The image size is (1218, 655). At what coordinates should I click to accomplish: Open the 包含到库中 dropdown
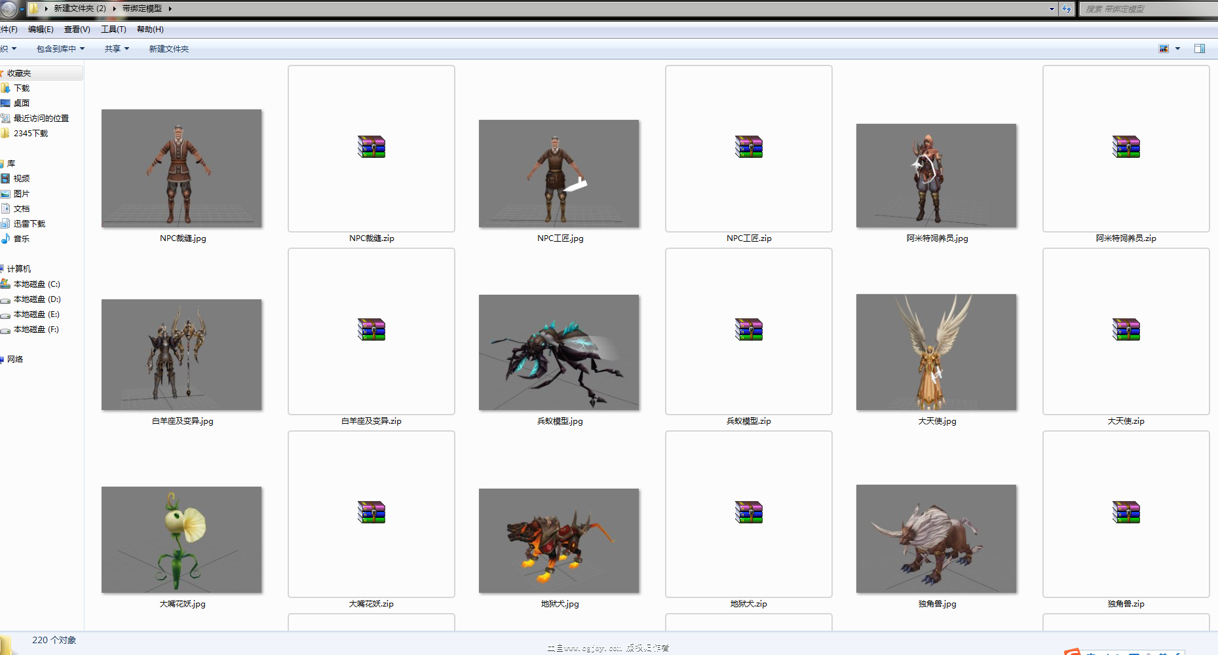(x=60, y=49)
